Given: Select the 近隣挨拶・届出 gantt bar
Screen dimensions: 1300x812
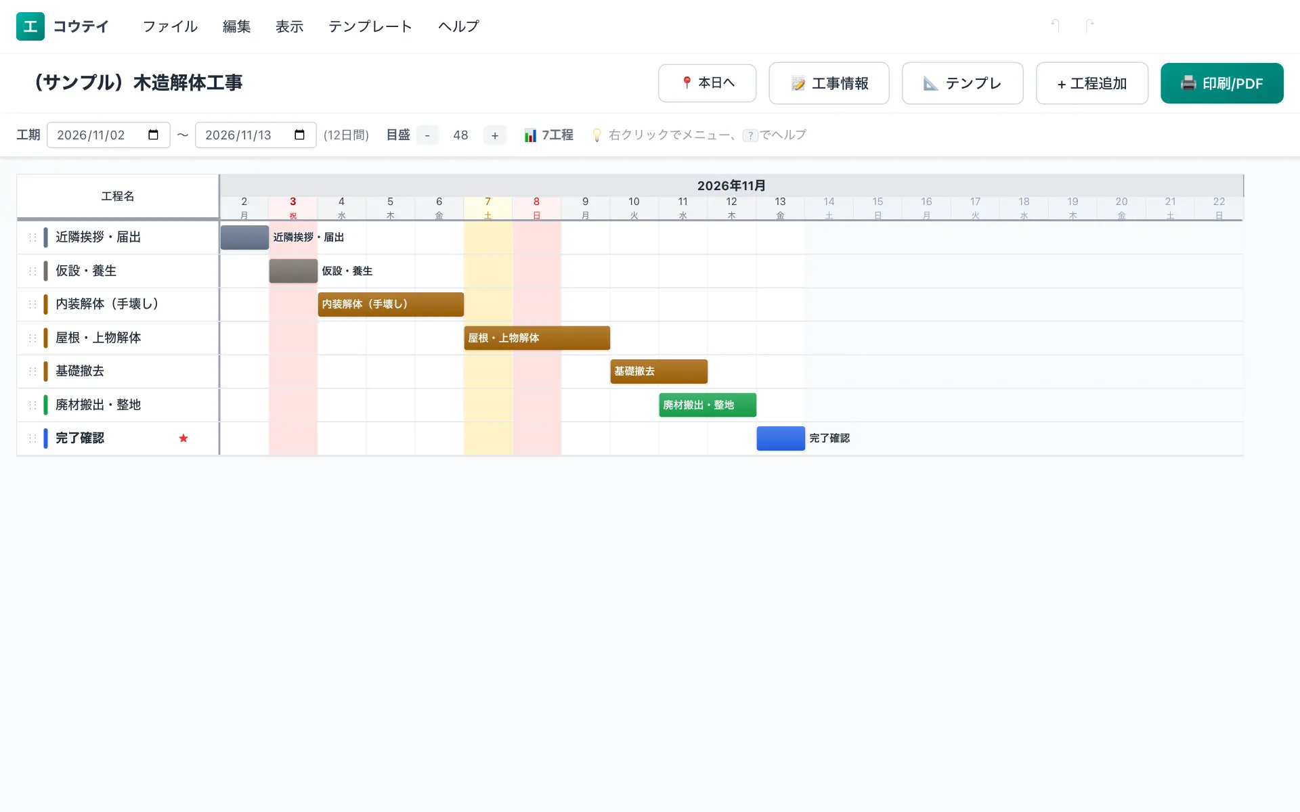Looking at the screenshot, I should [244, 238].
